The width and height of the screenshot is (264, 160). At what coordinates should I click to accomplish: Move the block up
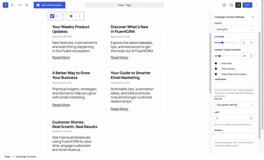(x=63, y=15)
